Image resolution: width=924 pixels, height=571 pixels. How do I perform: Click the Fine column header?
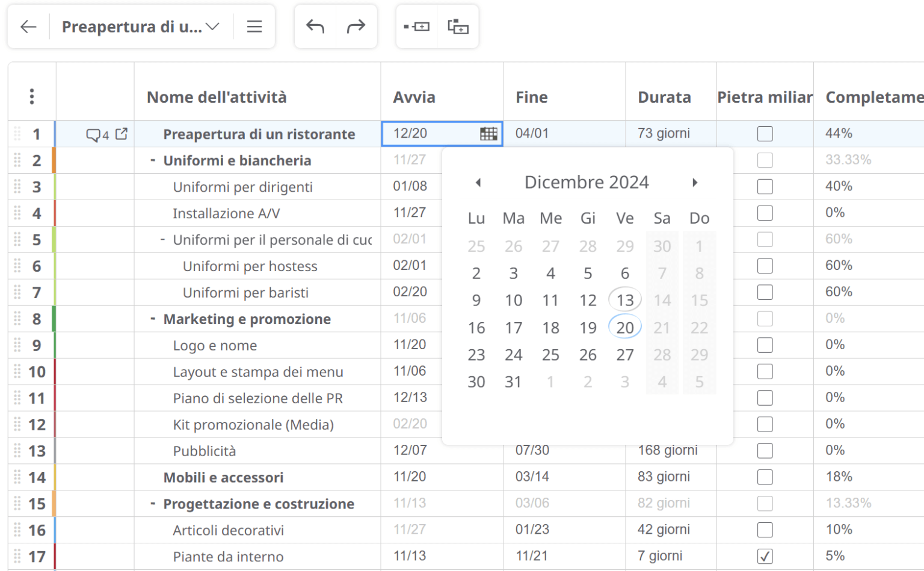point(532,97)
